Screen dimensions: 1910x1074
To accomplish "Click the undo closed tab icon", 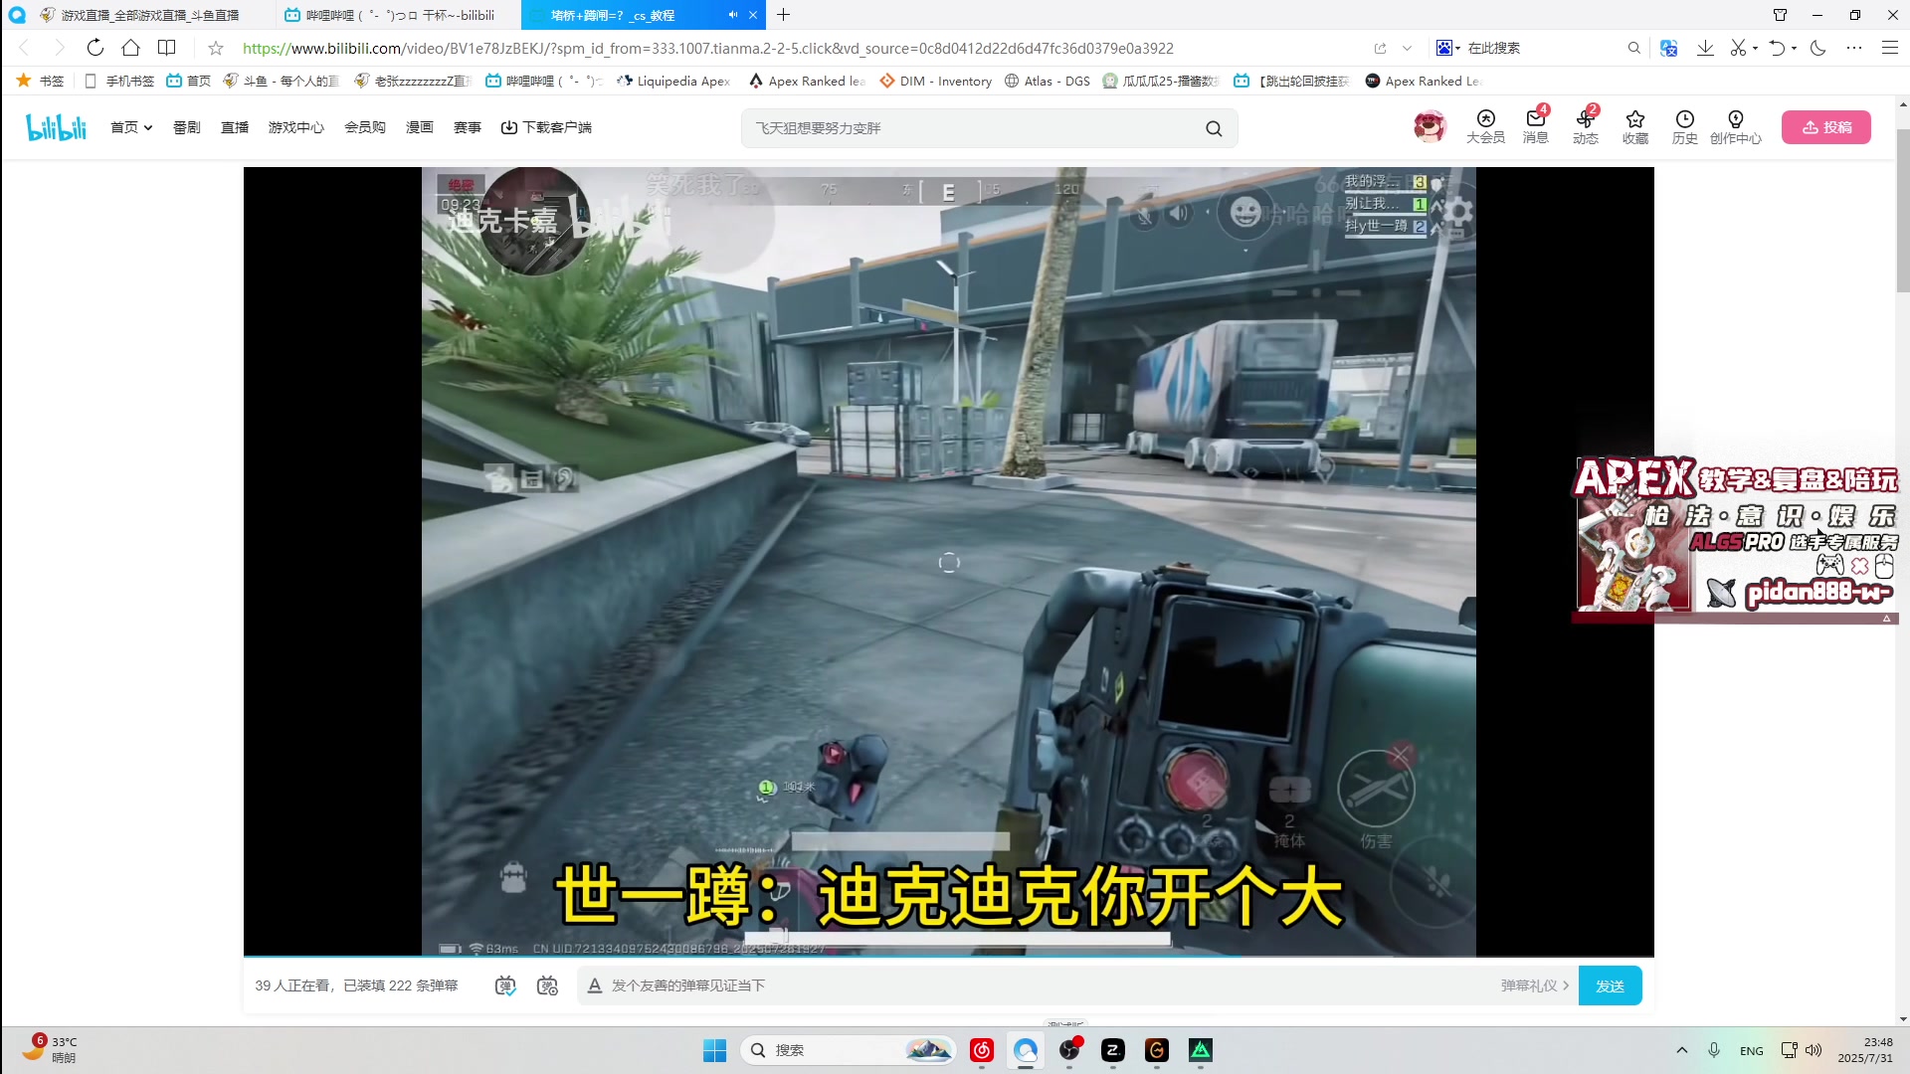I will [1778, 48].
